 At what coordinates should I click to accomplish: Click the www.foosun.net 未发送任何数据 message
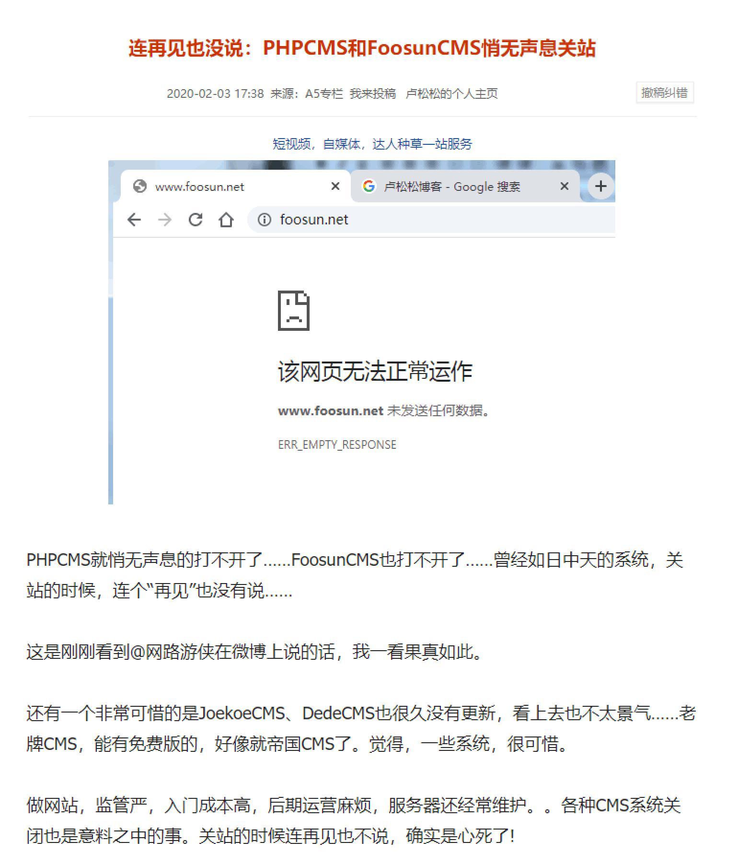tap(384, 411)
